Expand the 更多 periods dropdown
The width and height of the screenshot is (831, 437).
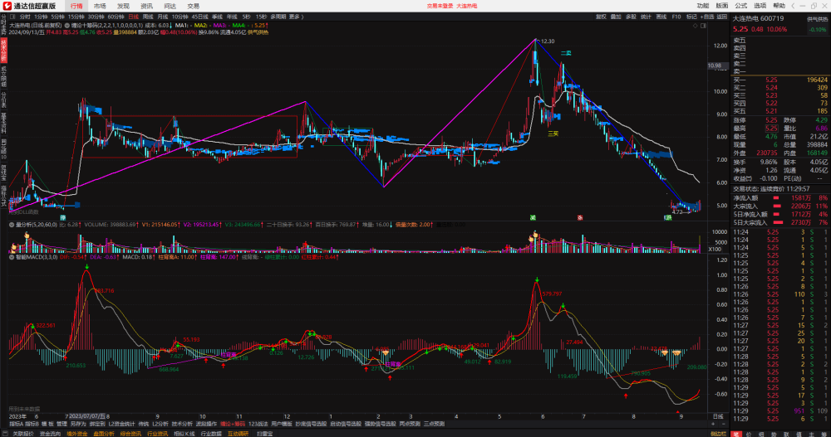(297, 17)
